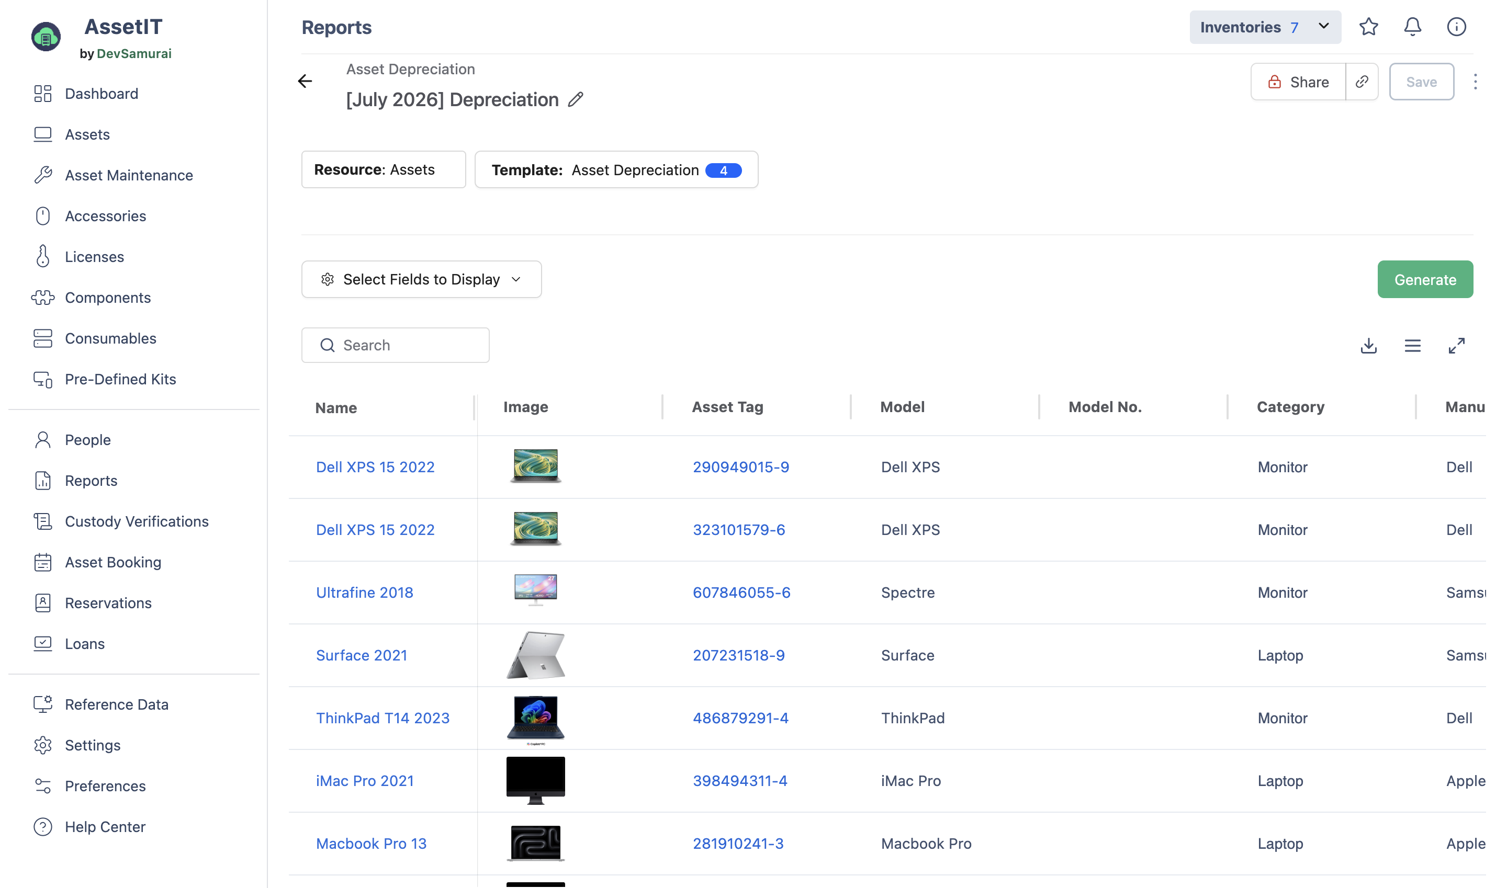Open the Surface 2021 asset link
Viewport: 1507px width, 888px height.
(x=362, y=655)
